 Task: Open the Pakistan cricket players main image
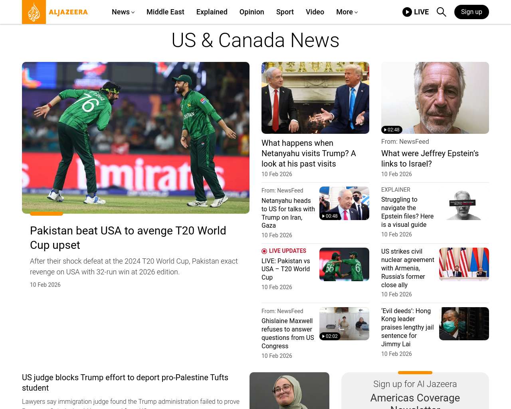[x=136, y=138]
